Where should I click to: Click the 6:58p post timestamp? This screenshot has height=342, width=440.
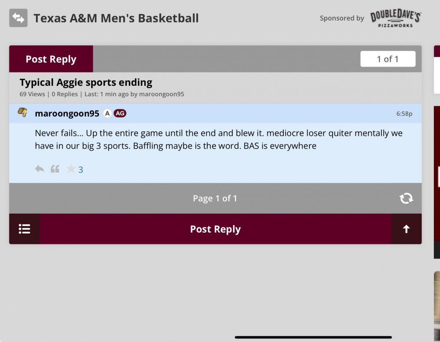[404, 114]
